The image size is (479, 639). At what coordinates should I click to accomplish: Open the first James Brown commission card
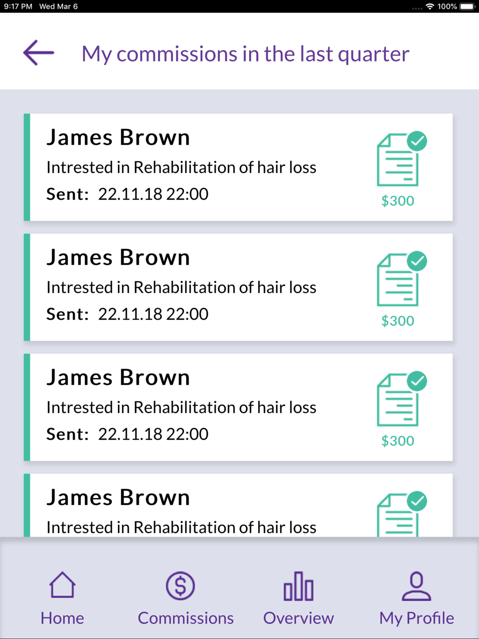point(238,167)
